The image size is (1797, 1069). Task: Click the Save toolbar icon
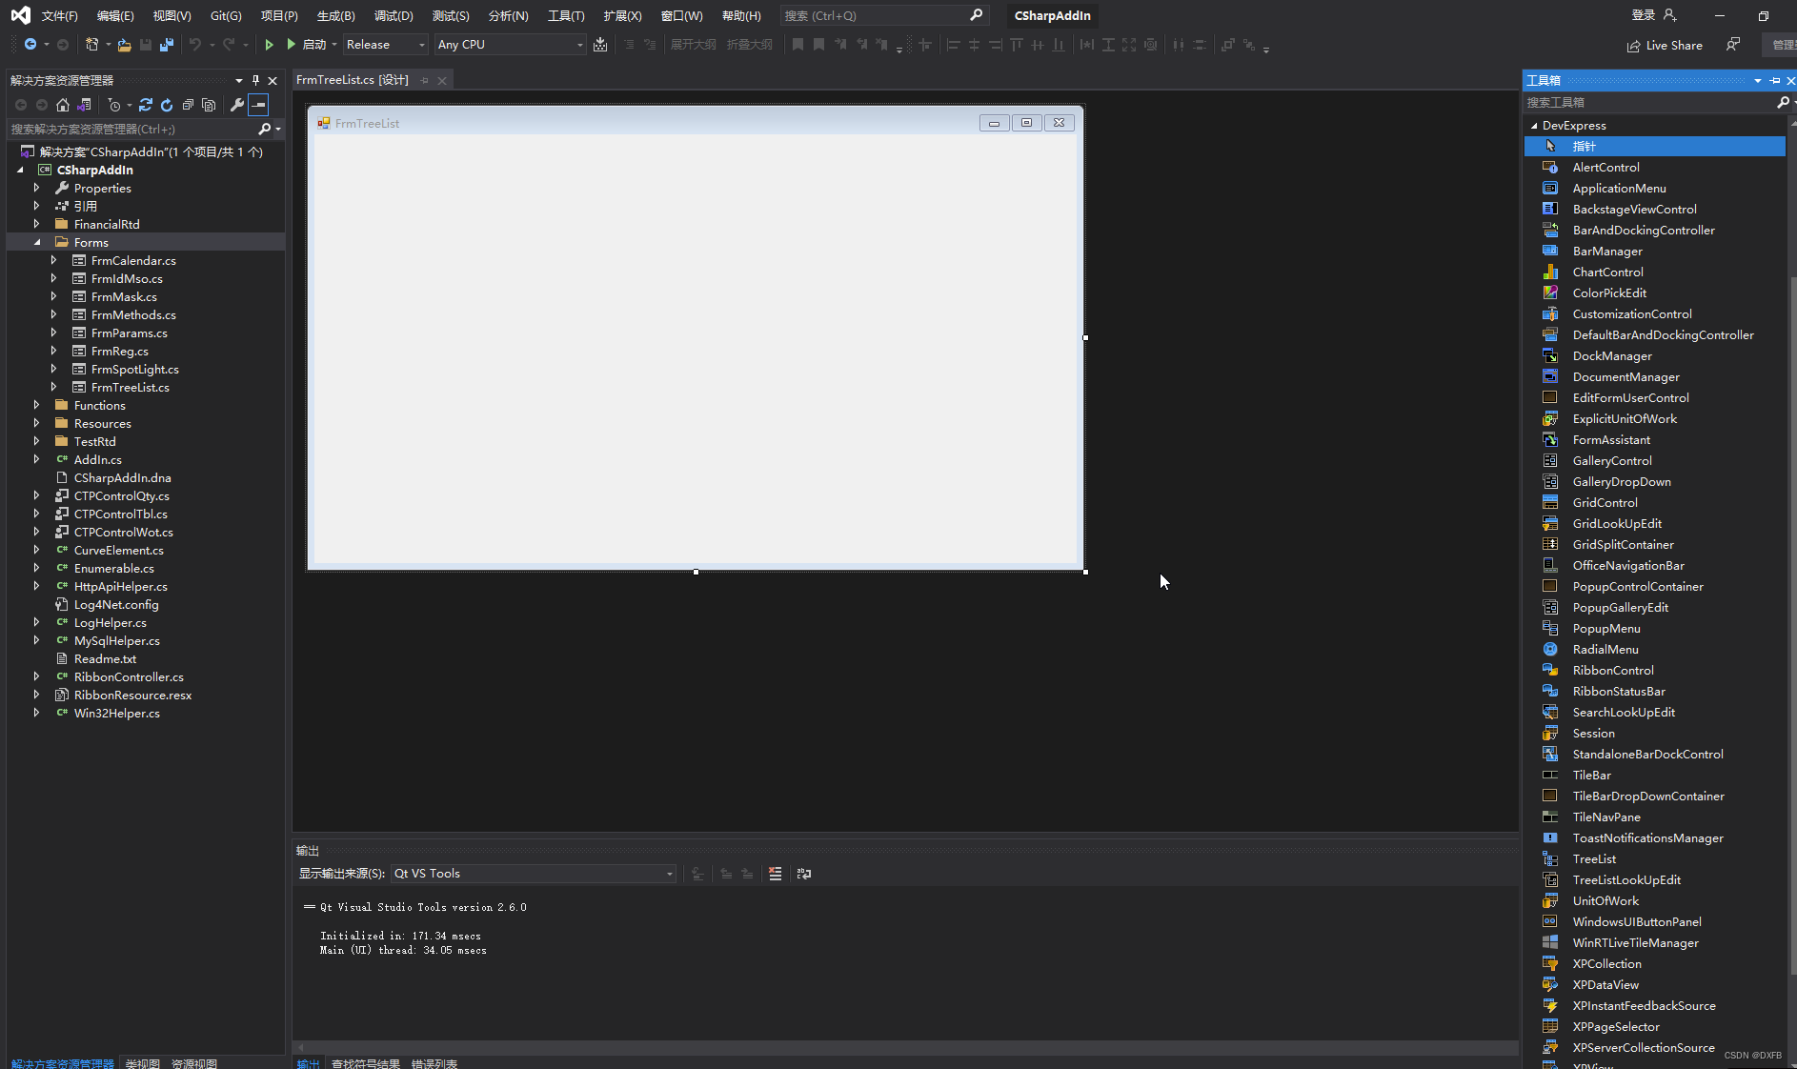(145, 44)
